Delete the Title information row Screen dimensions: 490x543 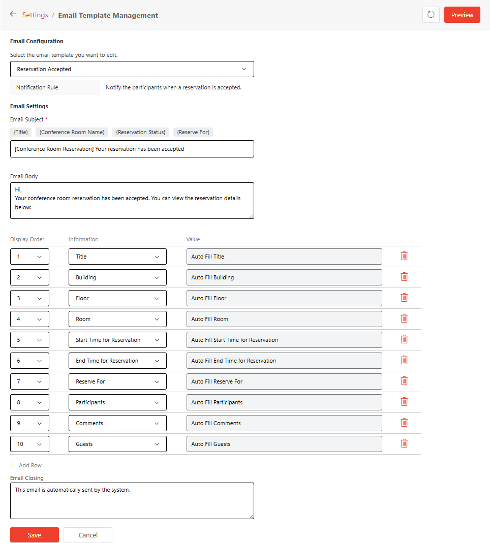click(404, 256)
